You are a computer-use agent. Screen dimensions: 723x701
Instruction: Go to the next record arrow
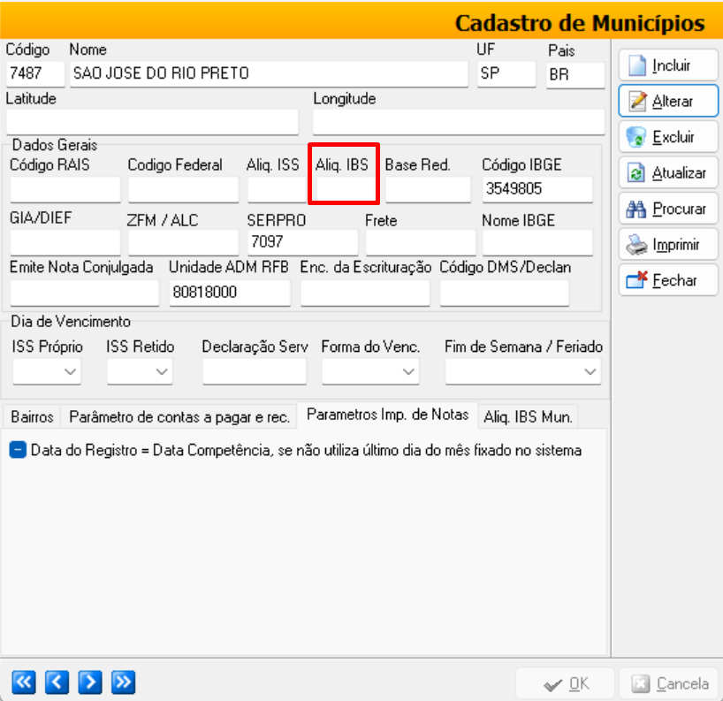(90, 682)
